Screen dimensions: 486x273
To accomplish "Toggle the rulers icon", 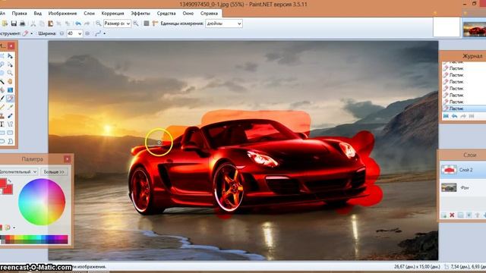I will [x=155, y=24].
